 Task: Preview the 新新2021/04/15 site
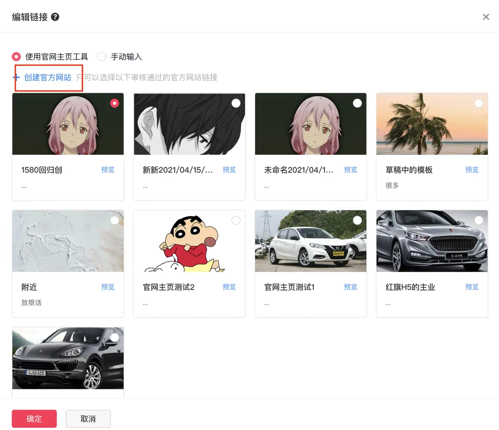(229, 170)
